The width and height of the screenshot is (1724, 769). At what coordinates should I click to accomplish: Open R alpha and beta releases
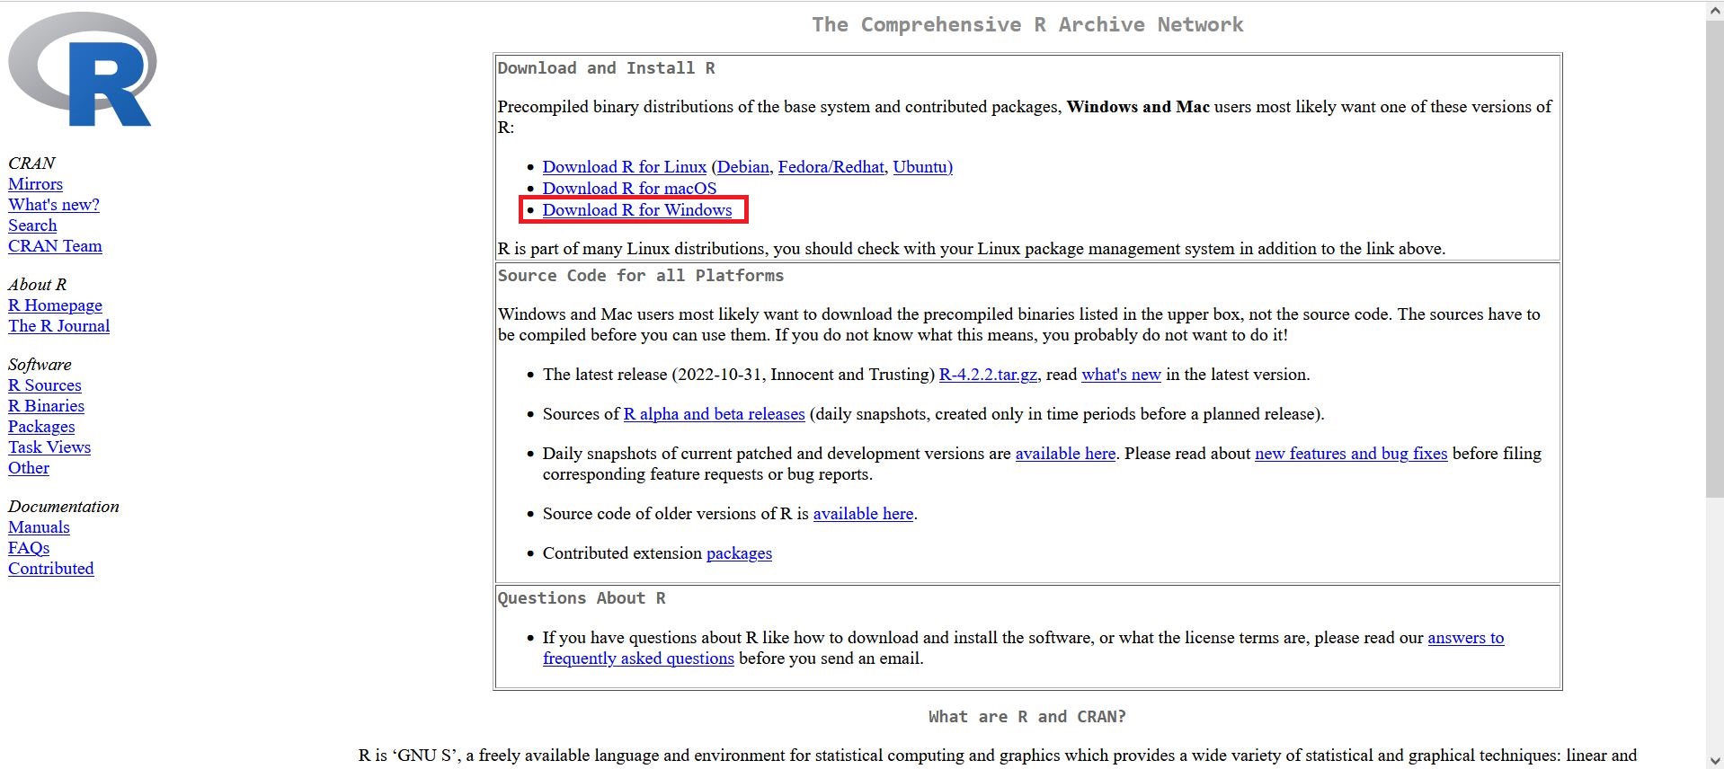[x=715, y=414]
